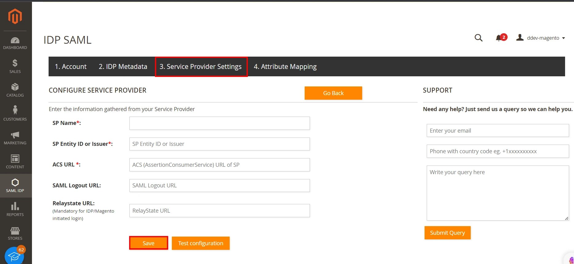574x264 pixels.
Task: View notifications via the bell icon
Action: [x=499, y=38]
